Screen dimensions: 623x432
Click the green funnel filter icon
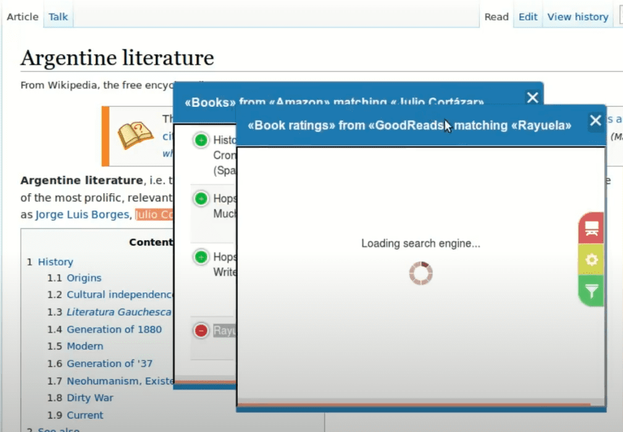[x=592, y=291]
